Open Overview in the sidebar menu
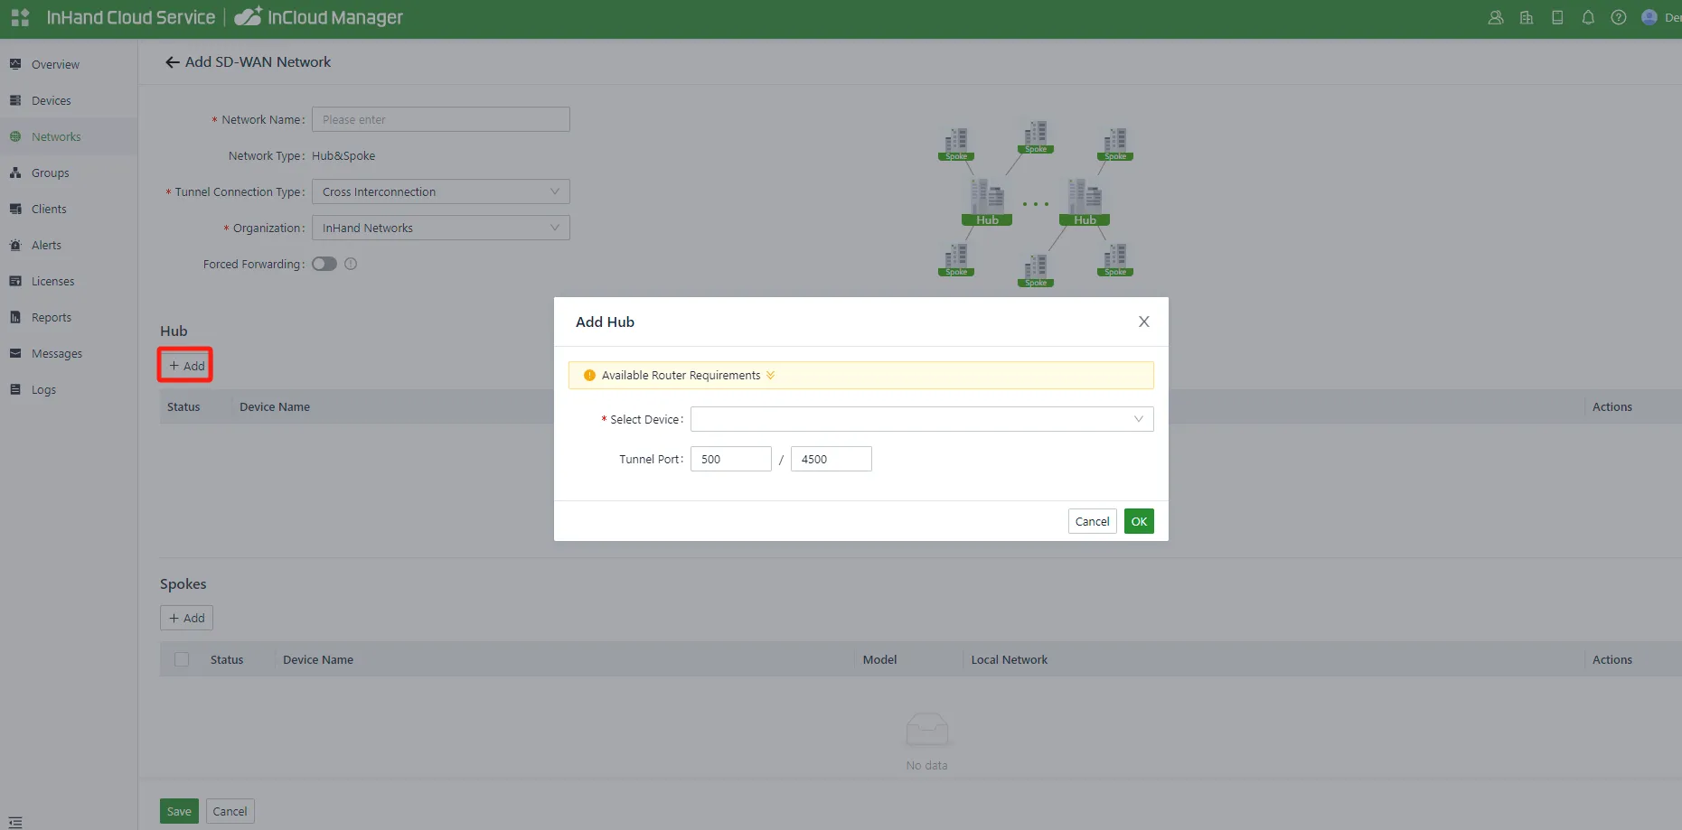This screenshot has height=830, width=1682. coord(55,64)
